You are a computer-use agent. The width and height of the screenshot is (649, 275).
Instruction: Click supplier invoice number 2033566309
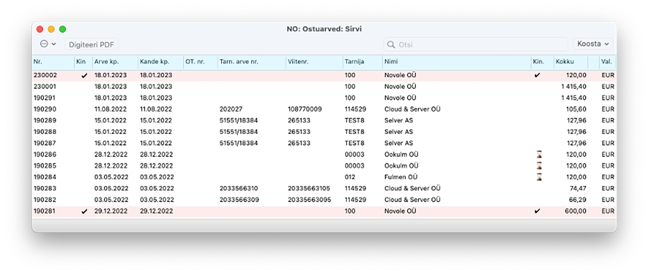point(239,200)
